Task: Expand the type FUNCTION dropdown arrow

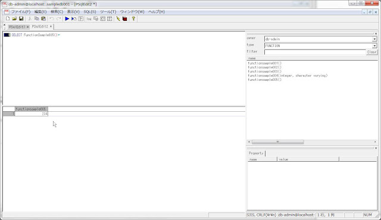Action: 374,46
